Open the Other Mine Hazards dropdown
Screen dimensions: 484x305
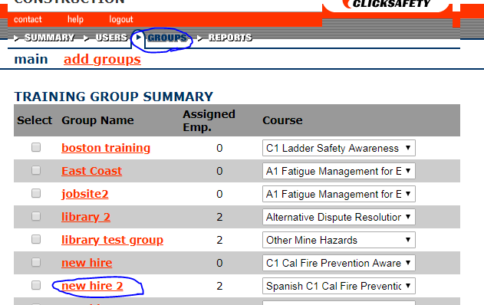[x=339, y=240]
